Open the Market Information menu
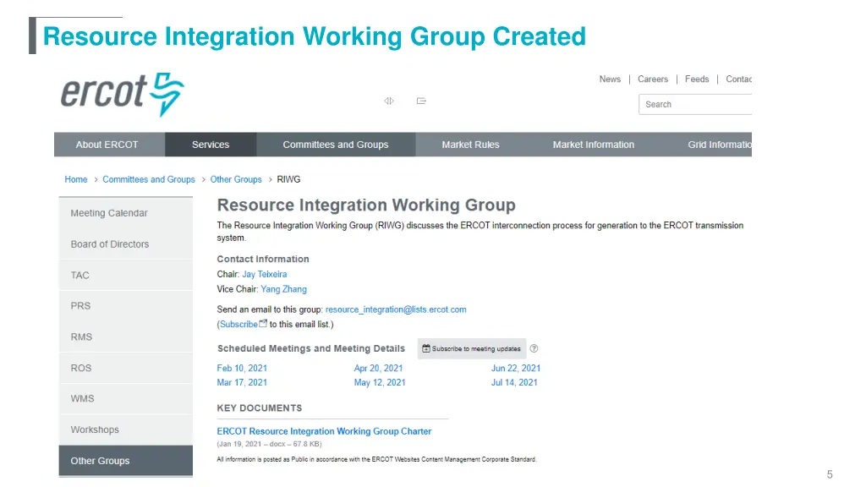 [594, 145]
